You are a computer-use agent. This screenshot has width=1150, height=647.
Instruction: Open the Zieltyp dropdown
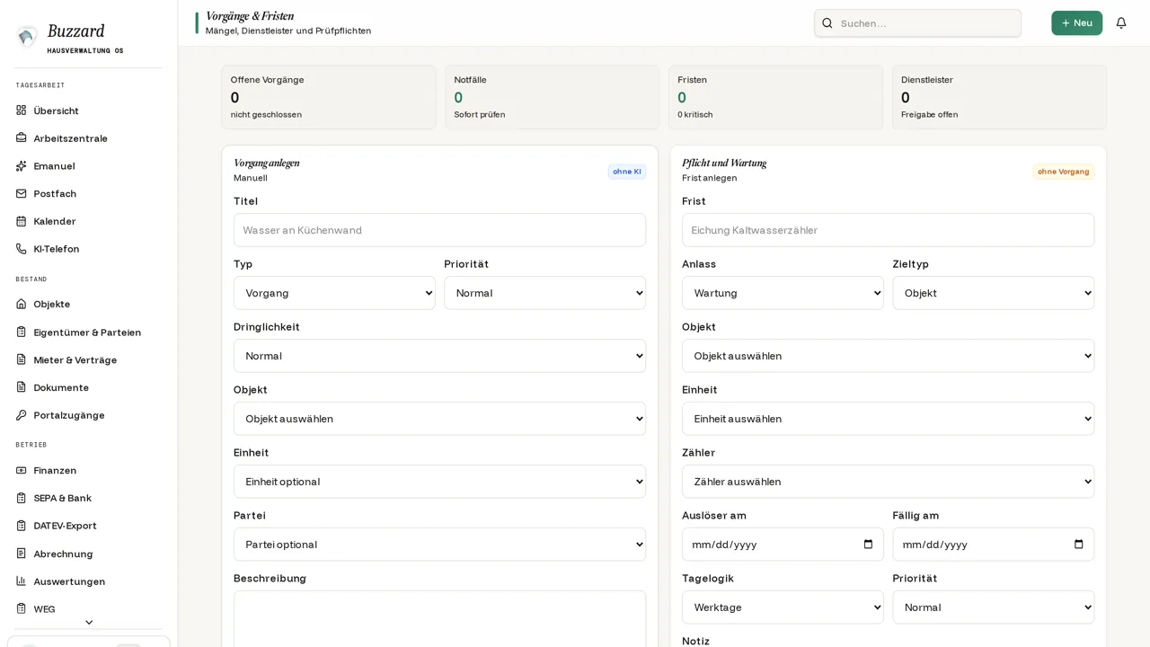[x=994, y=293]
